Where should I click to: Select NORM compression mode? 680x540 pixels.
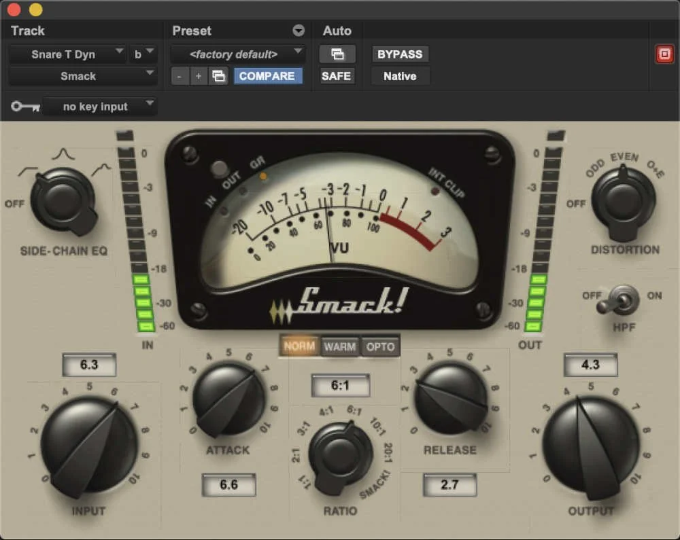(299, 346)
